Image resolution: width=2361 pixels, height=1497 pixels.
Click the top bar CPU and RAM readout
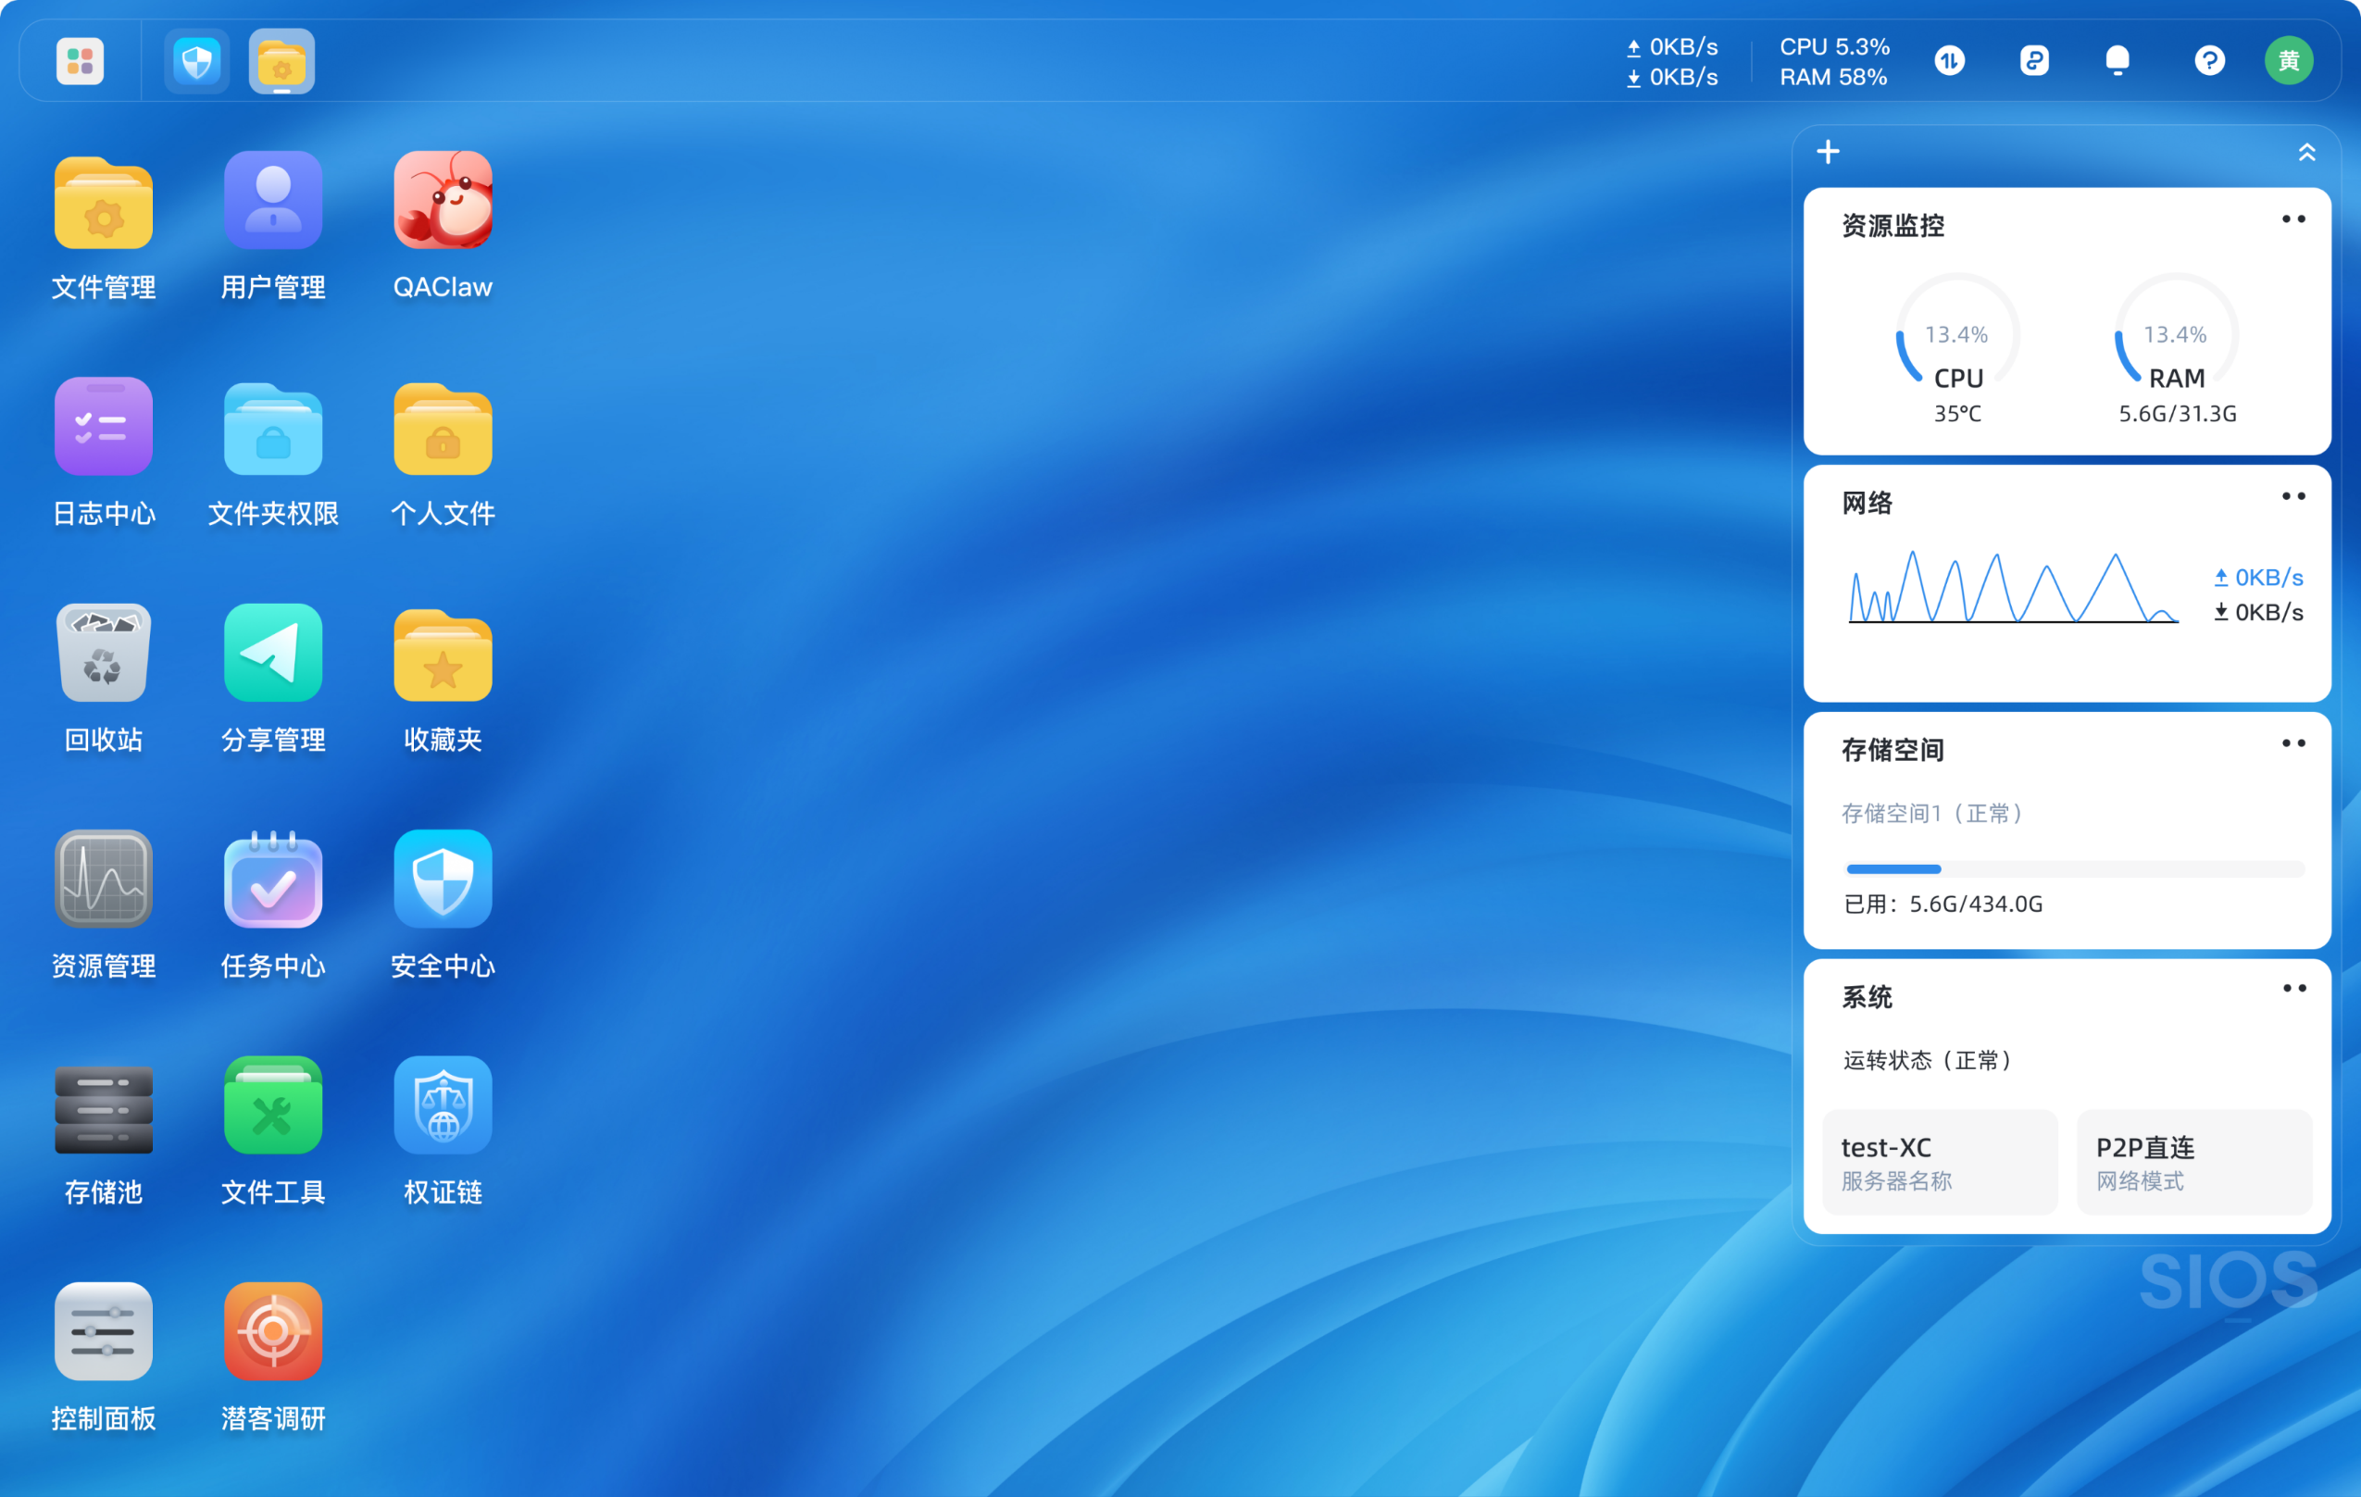(1833, 61)
